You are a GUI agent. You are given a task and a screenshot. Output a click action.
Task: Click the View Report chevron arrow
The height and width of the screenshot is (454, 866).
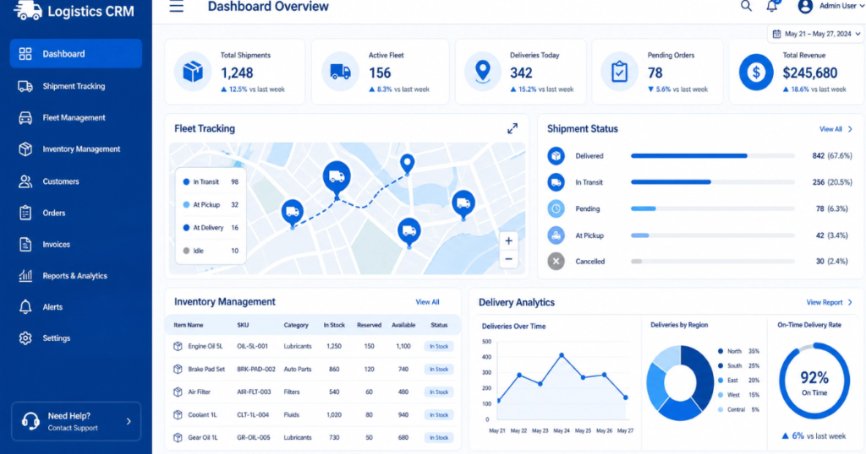(850, 302)
